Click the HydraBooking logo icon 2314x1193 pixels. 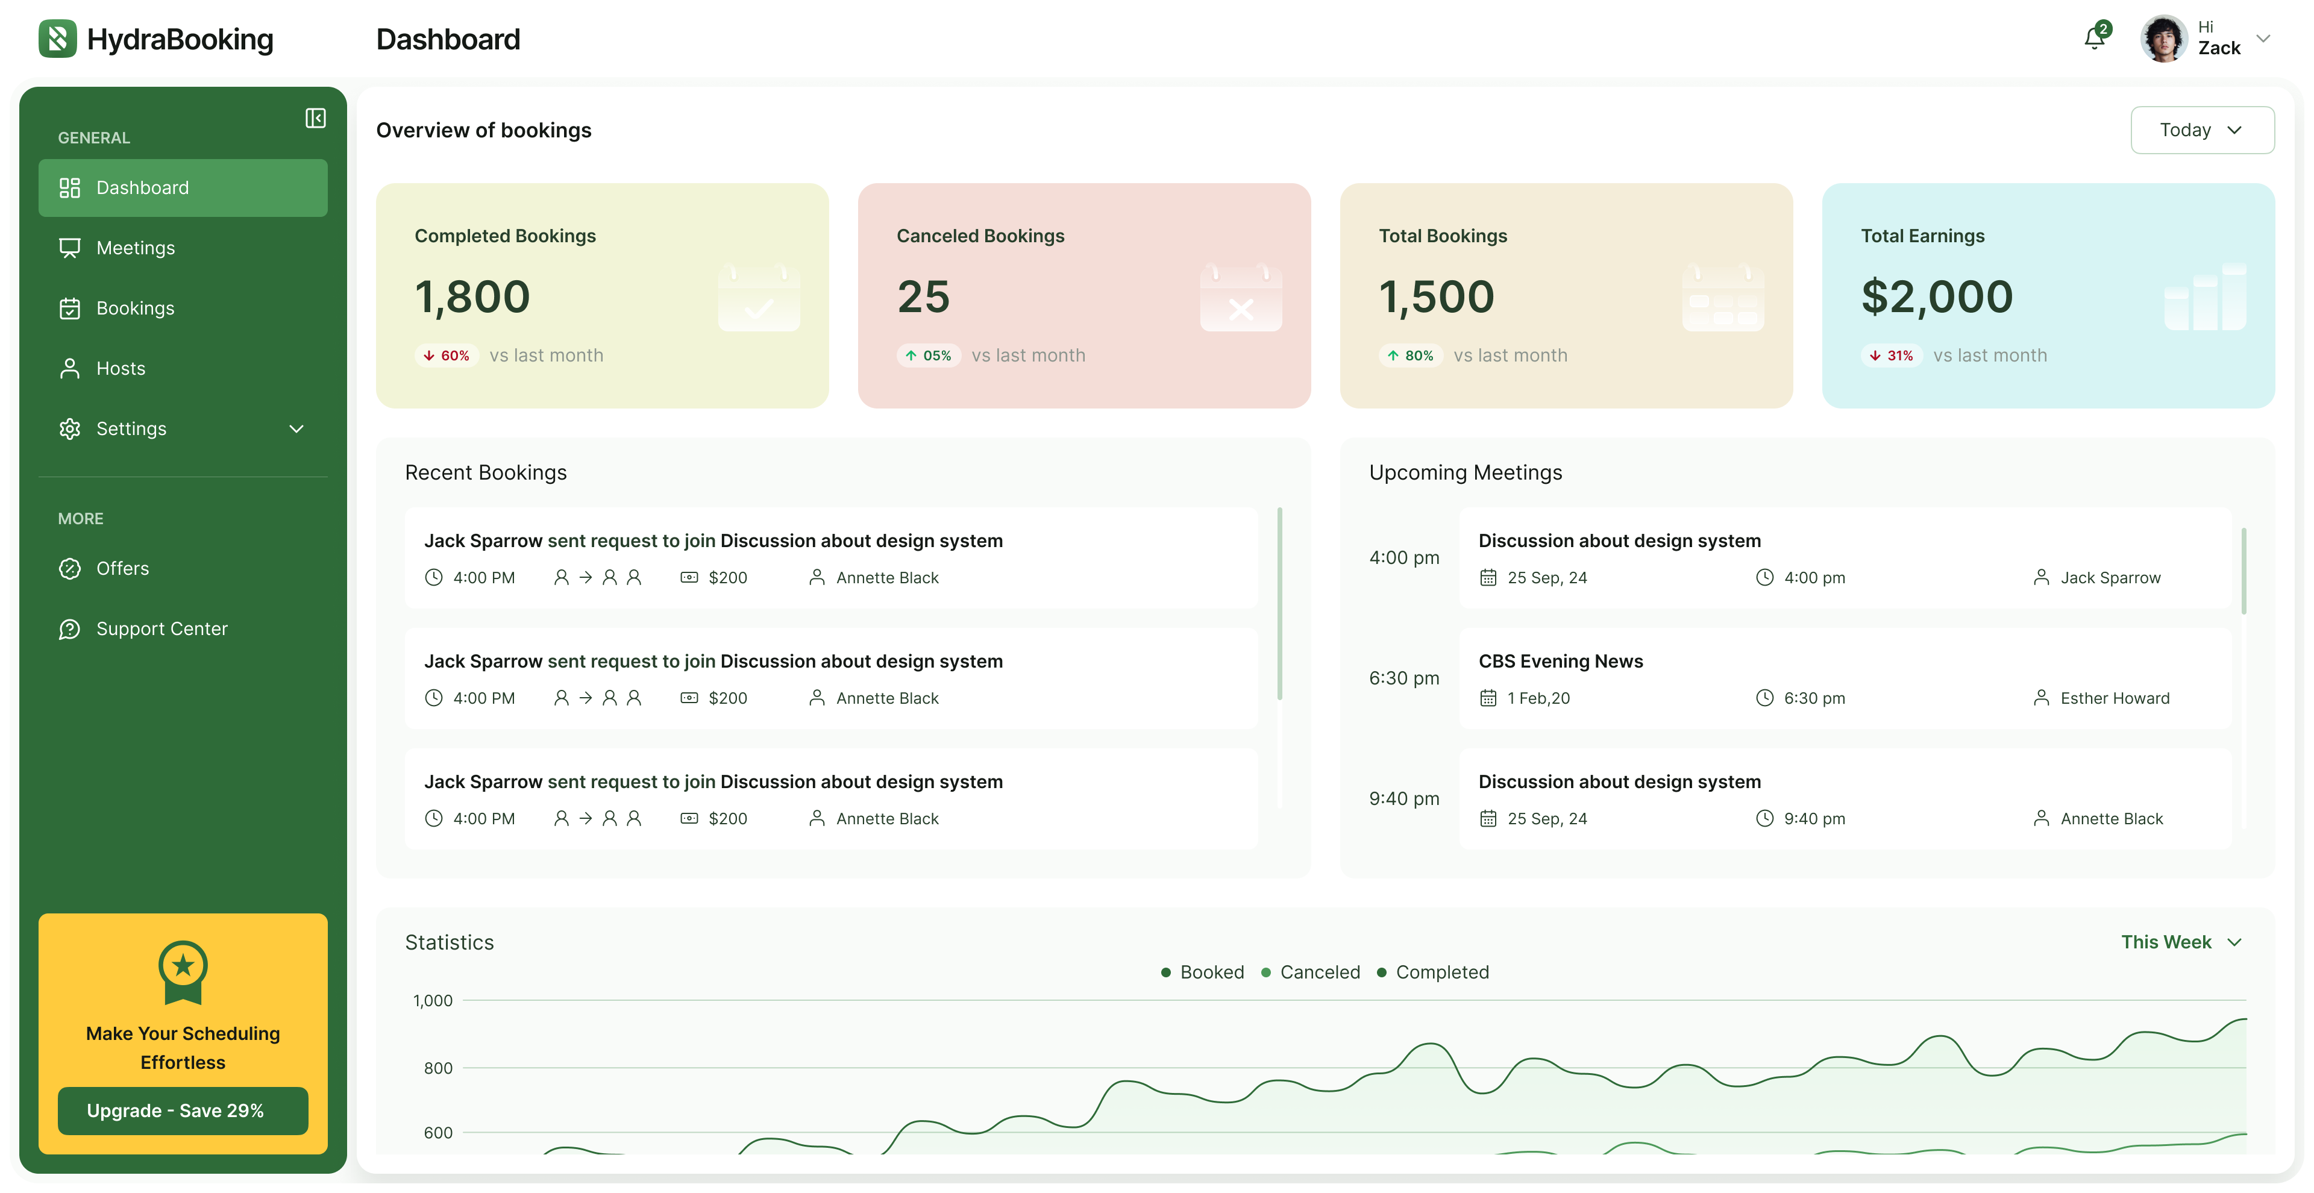click(x=57, y=39)
